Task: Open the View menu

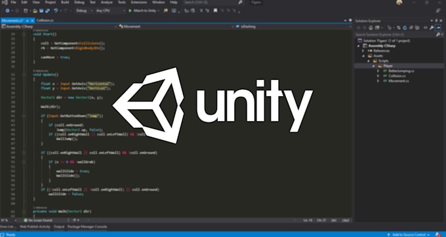Action: 36,2
